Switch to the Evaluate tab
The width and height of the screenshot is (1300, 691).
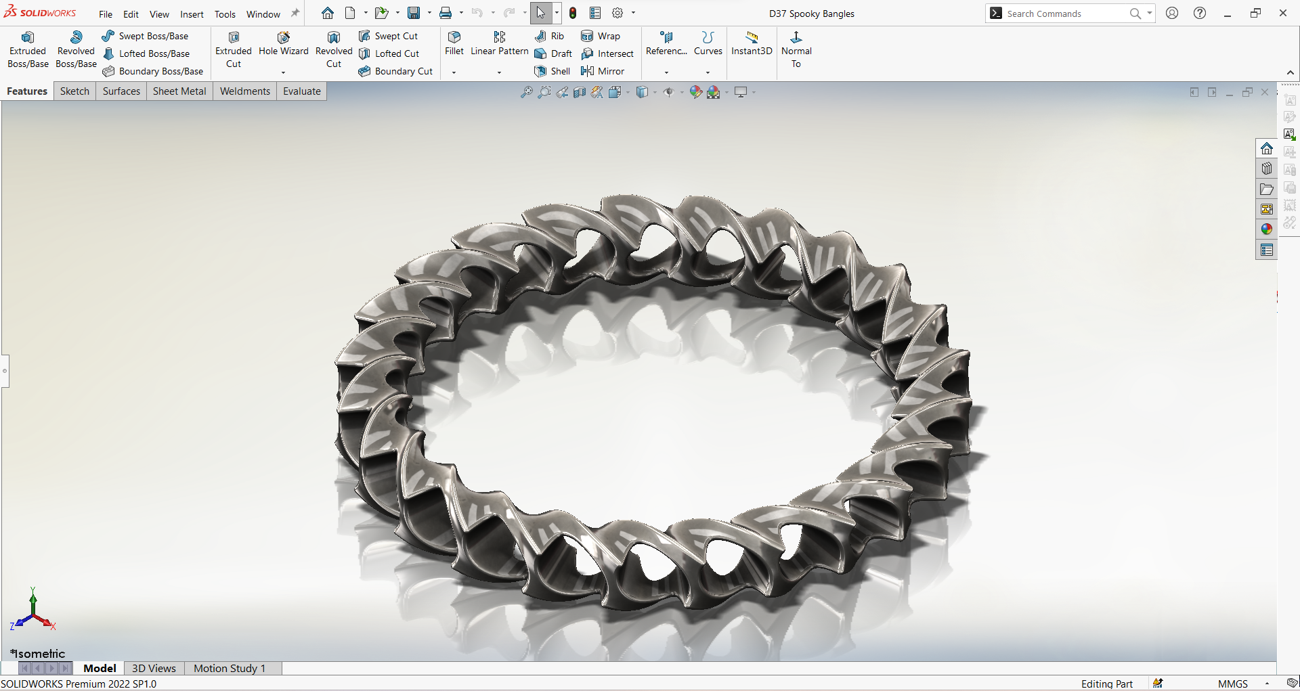pos(302,91)
